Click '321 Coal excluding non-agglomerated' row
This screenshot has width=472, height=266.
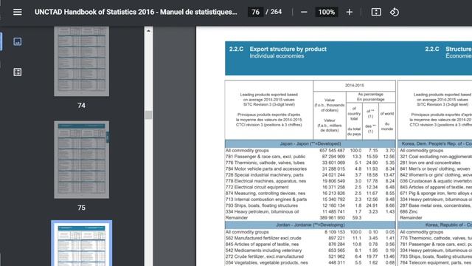[436, 157]
